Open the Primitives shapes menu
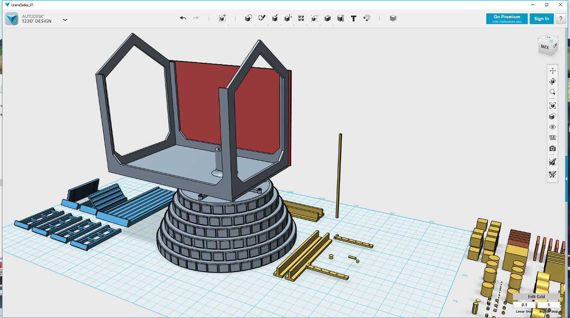The height and width of the screenshot is (318, 570). (248, 18)
